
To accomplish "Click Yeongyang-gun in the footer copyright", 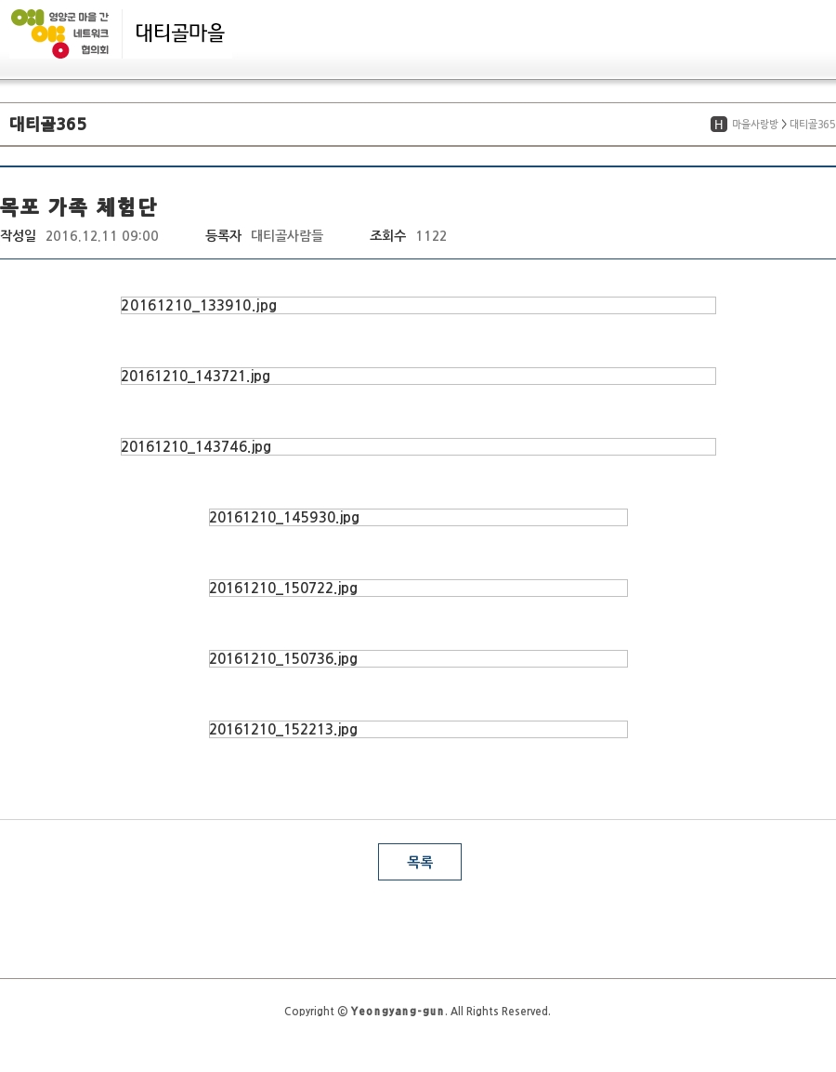I will click(x=398, y=1012).
